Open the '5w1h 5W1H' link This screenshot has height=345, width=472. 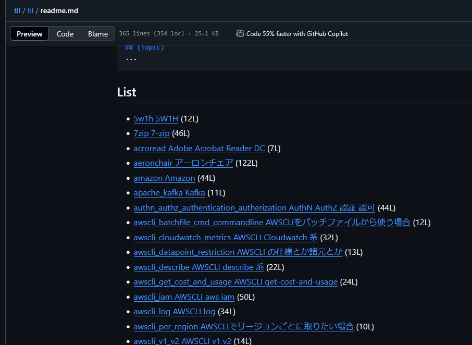tap(156, 119)
